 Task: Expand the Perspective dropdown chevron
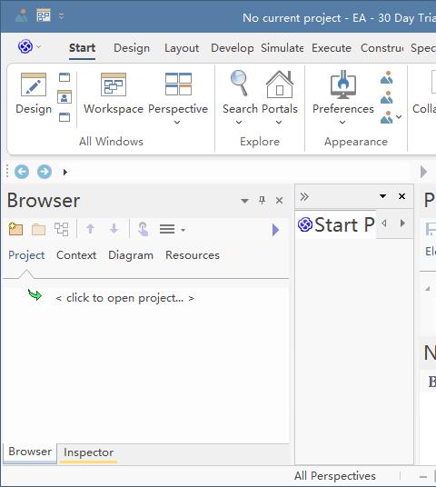pyautogui.click(x=177, y=122)
